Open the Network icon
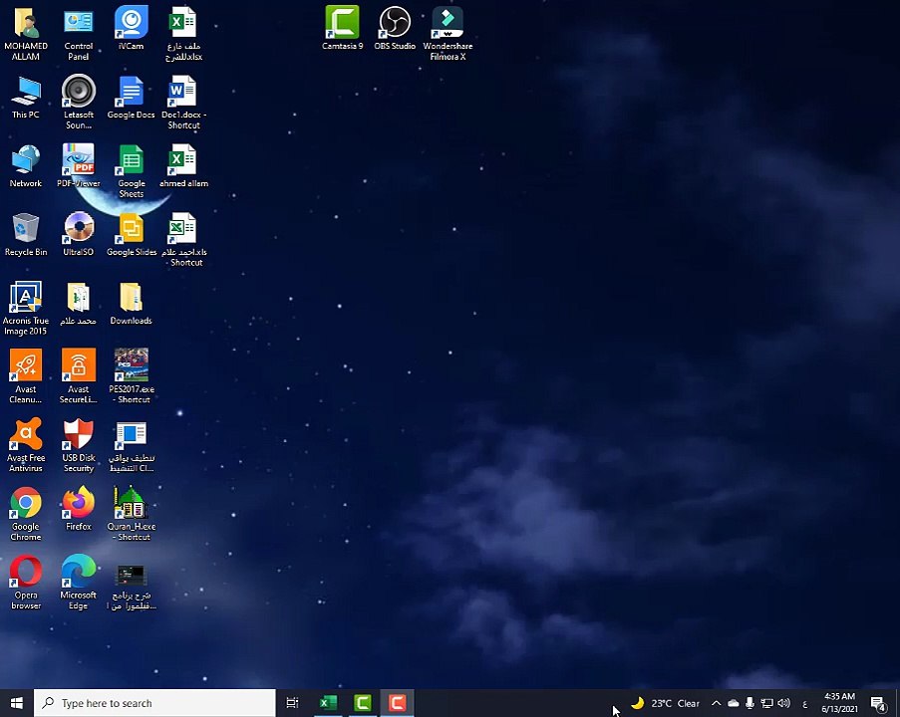This screenshot has height=717, width=900. tap(26, 166)
